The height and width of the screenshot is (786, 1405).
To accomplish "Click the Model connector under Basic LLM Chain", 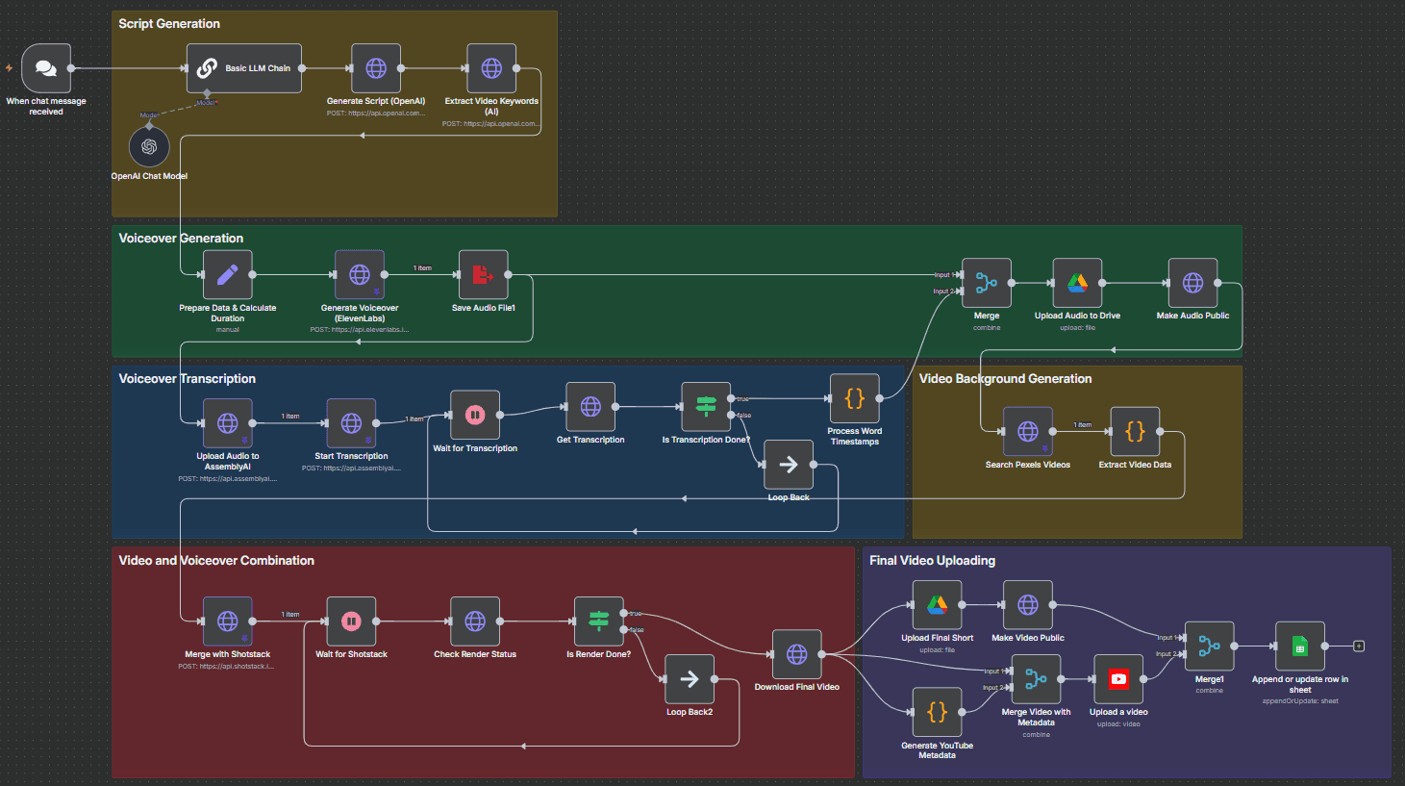I will tap(207, 94).
